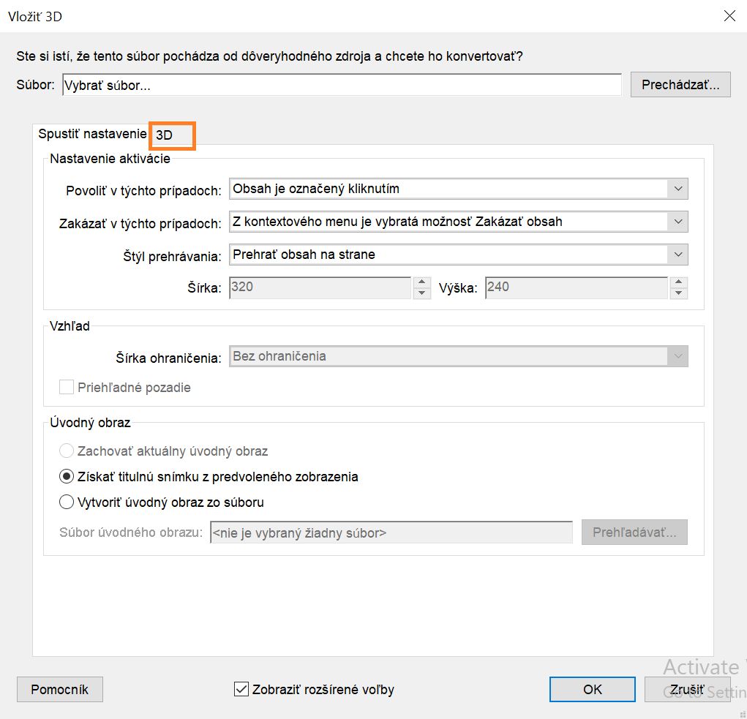Screen dimensions: 747x719
Task: Increment the Šírka value with the up arrow
Action: click(421, 282)
